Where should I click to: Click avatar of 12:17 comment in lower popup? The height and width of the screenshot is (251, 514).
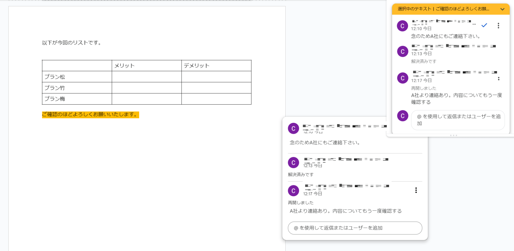click(293, 191)
